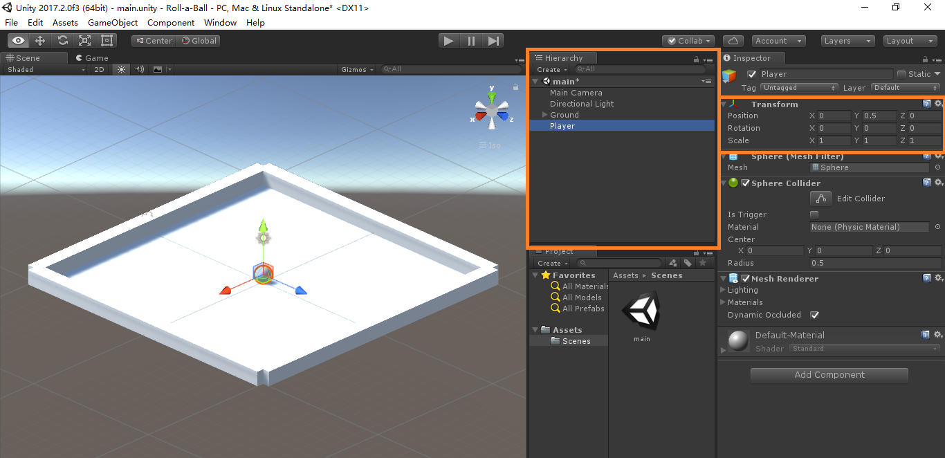Click the Pause button
Image resolution: width=945 pixels, height=458 pixels.
(x=471, y=41)
